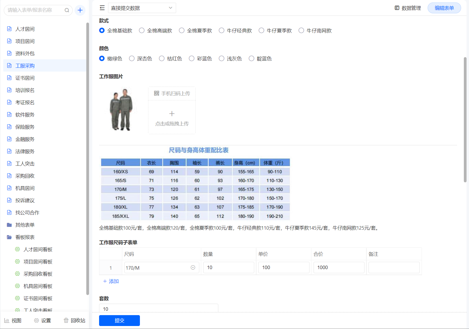Switch to 视图 view at sidebar bottom
Image resolution: width=469 pixels, height=329 pixels.
pyautogui.click(x=13, y=320)
